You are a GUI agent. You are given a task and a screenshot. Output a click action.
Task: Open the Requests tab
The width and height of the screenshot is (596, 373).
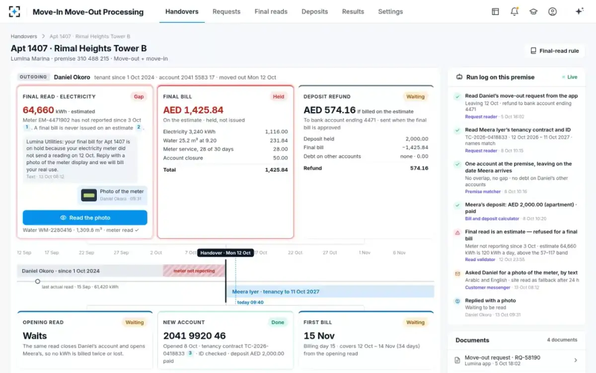[x=226, y=11]
